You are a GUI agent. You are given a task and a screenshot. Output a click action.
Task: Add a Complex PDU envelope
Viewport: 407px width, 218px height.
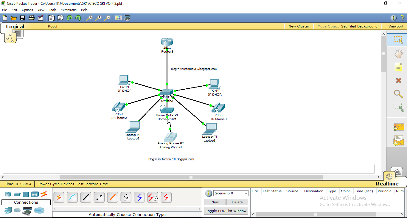398,140
